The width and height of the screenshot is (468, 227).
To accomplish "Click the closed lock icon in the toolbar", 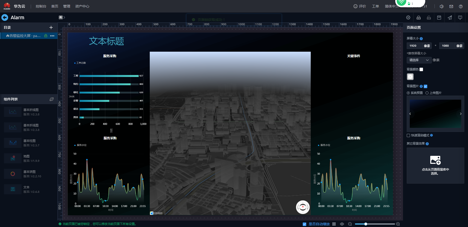I will pyautogui.click(x=418, y=17).
